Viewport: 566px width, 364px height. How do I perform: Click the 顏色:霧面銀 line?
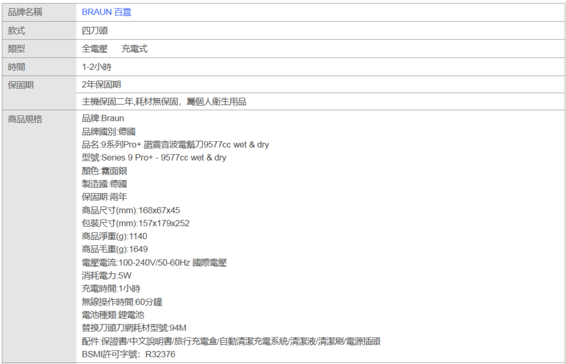[x=105, y=171]
